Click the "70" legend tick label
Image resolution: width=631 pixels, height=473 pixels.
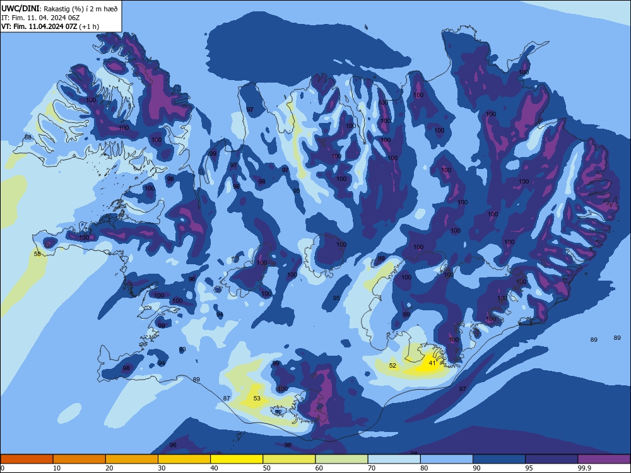(x=372, y=468)
